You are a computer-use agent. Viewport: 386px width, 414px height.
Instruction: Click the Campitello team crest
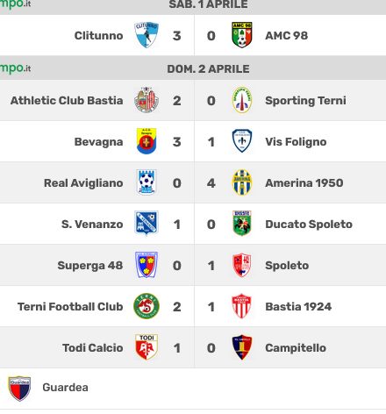[x=242, y=347]
